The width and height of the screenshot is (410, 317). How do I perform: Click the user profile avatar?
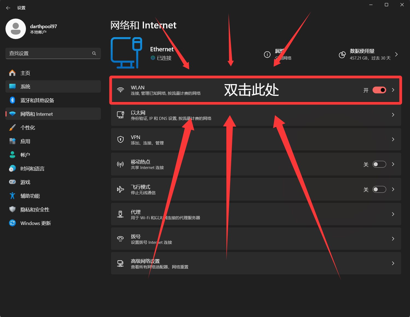point(16,29)
